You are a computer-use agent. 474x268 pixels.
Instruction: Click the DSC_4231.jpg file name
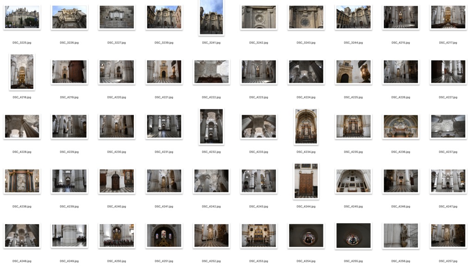tap(164, 152)
